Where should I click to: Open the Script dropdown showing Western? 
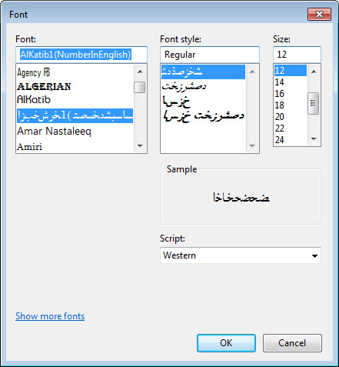[241, 255]
